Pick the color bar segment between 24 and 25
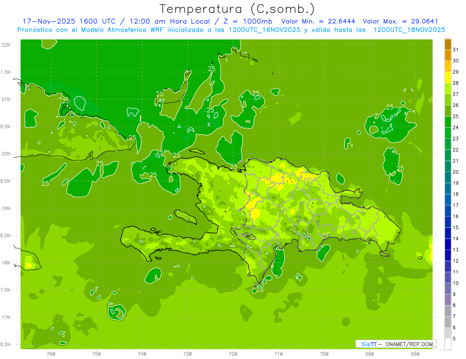Viewport: 466px width, 359px height. point(448,122)
